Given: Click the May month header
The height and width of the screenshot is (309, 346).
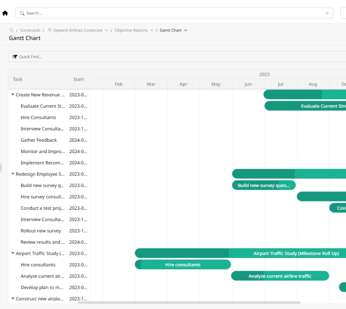Looking at the screenshot, I should point(216,84).
